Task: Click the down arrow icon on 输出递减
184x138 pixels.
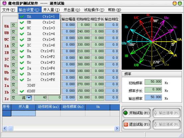Action: click(155, 124)
